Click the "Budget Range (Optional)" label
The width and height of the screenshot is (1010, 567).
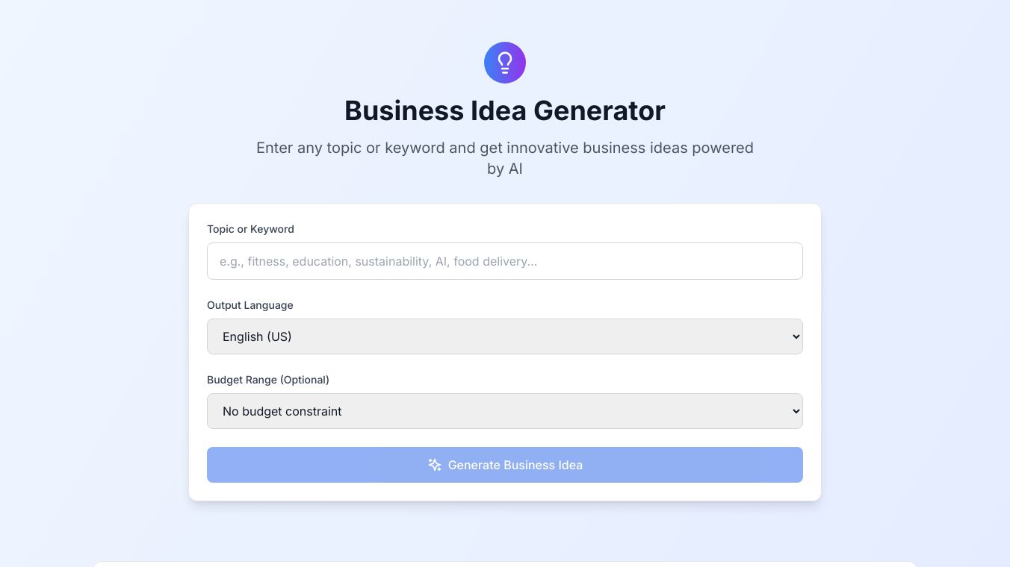coord(267,380)
